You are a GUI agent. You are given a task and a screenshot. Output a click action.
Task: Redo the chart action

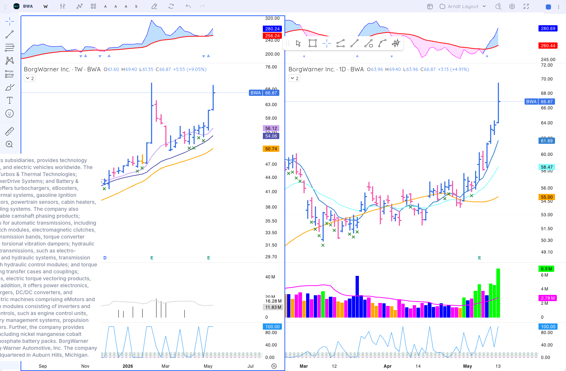tap(202, 6)
